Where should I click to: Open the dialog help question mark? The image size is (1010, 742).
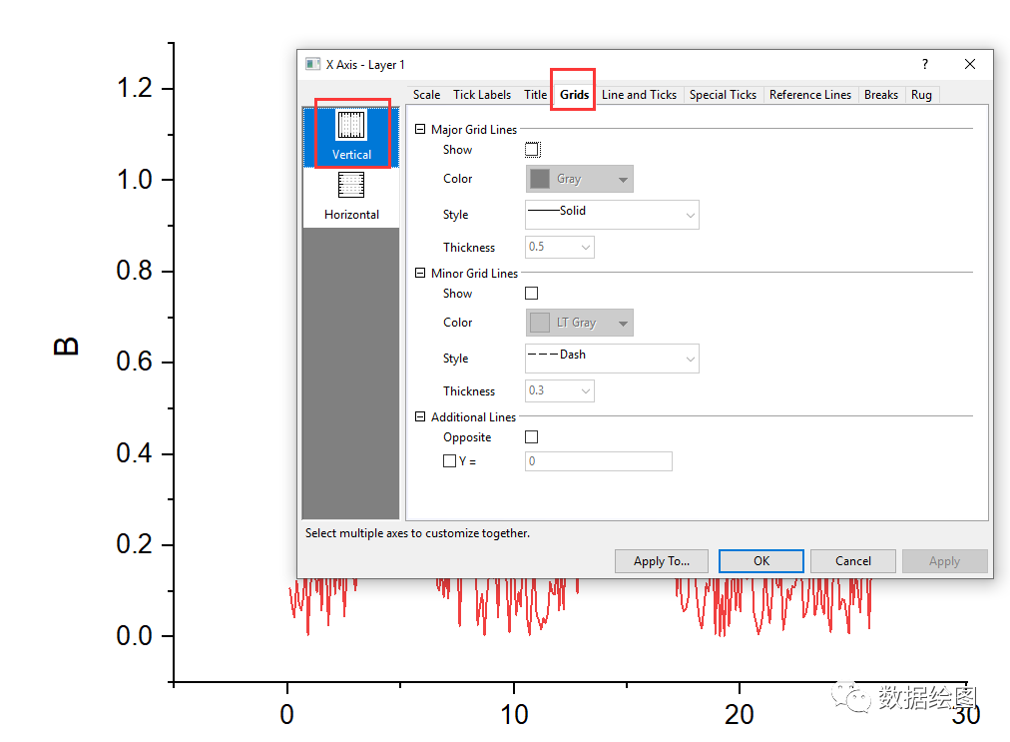[925, 64]
